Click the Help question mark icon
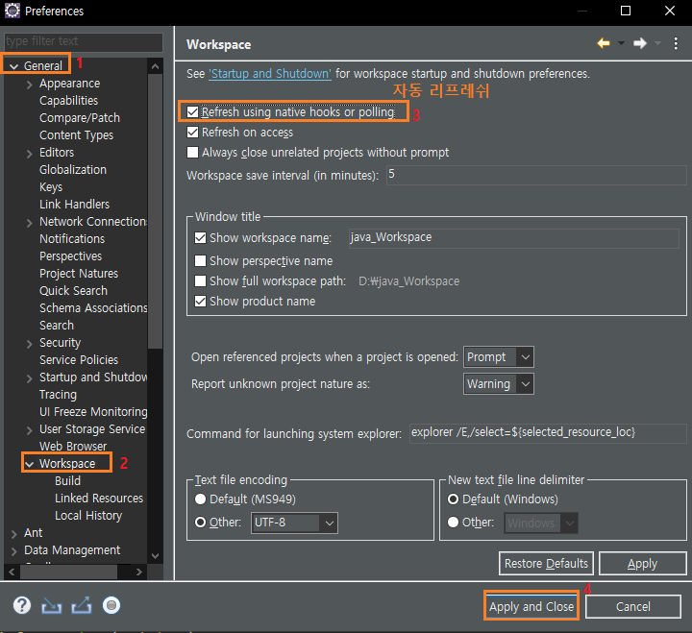This screenshot has height=633, width=692. coord(21,605)
